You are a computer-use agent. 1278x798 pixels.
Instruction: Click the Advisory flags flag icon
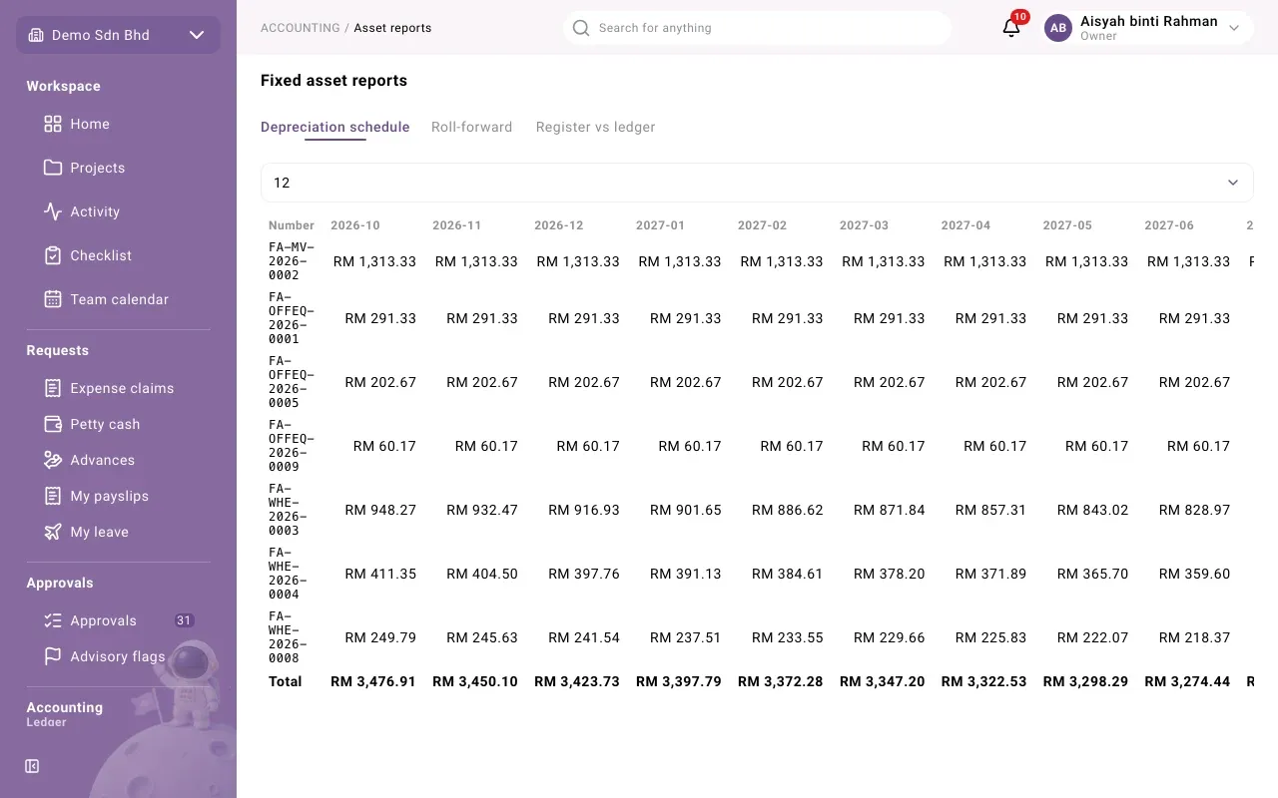point(53,656)
